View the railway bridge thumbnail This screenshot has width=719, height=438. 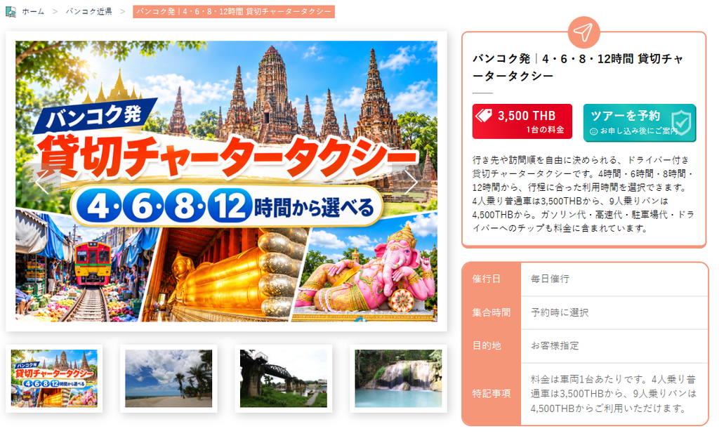[x=284, y=378]
